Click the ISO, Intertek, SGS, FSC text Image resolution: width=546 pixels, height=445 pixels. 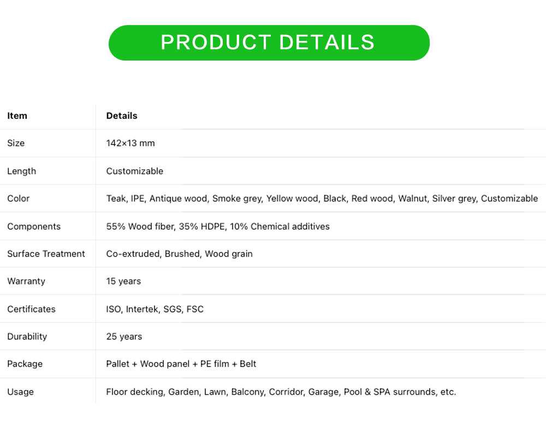coord(155,309)
